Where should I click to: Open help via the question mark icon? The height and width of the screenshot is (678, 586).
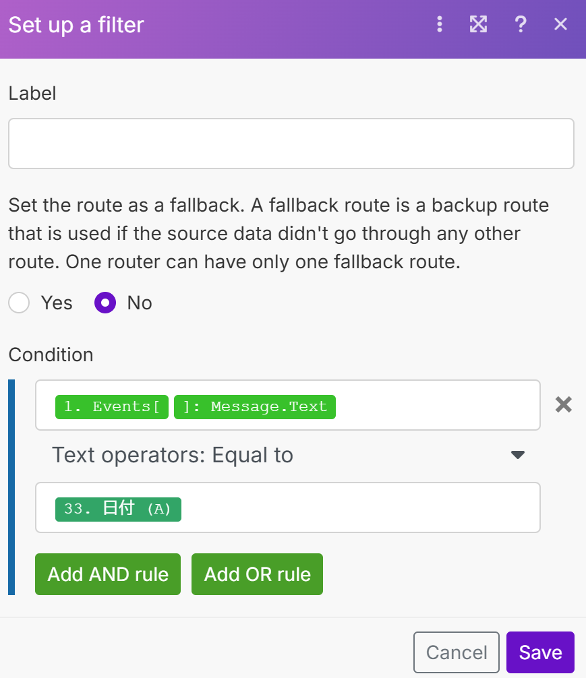pyautogui.click(x=520, y=25)
